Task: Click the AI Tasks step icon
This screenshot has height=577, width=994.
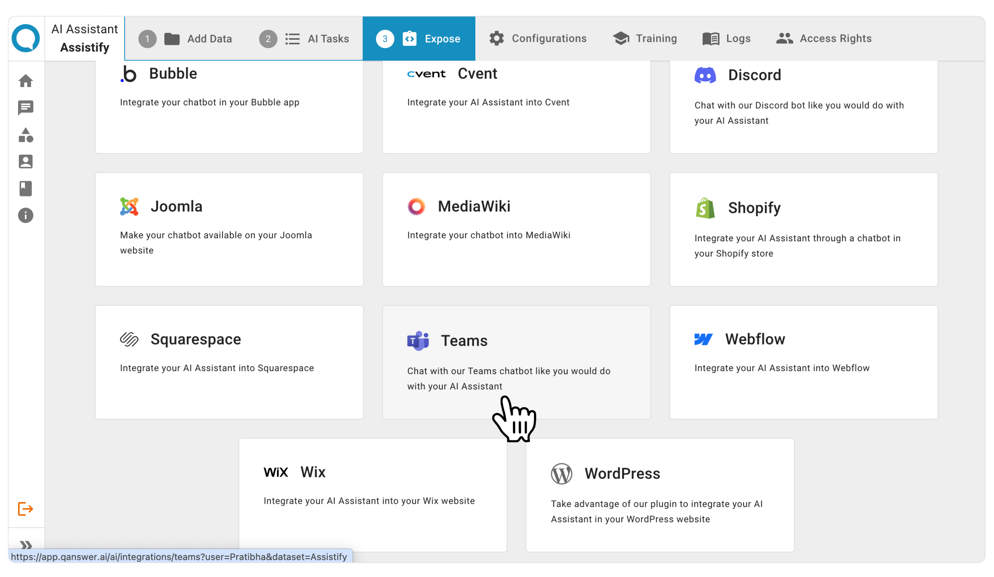Action: pyautogui.click(x=292, y=38)
